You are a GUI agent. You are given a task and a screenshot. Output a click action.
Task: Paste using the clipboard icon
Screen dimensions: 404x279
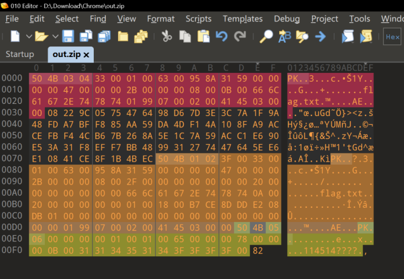pos(203,37)
